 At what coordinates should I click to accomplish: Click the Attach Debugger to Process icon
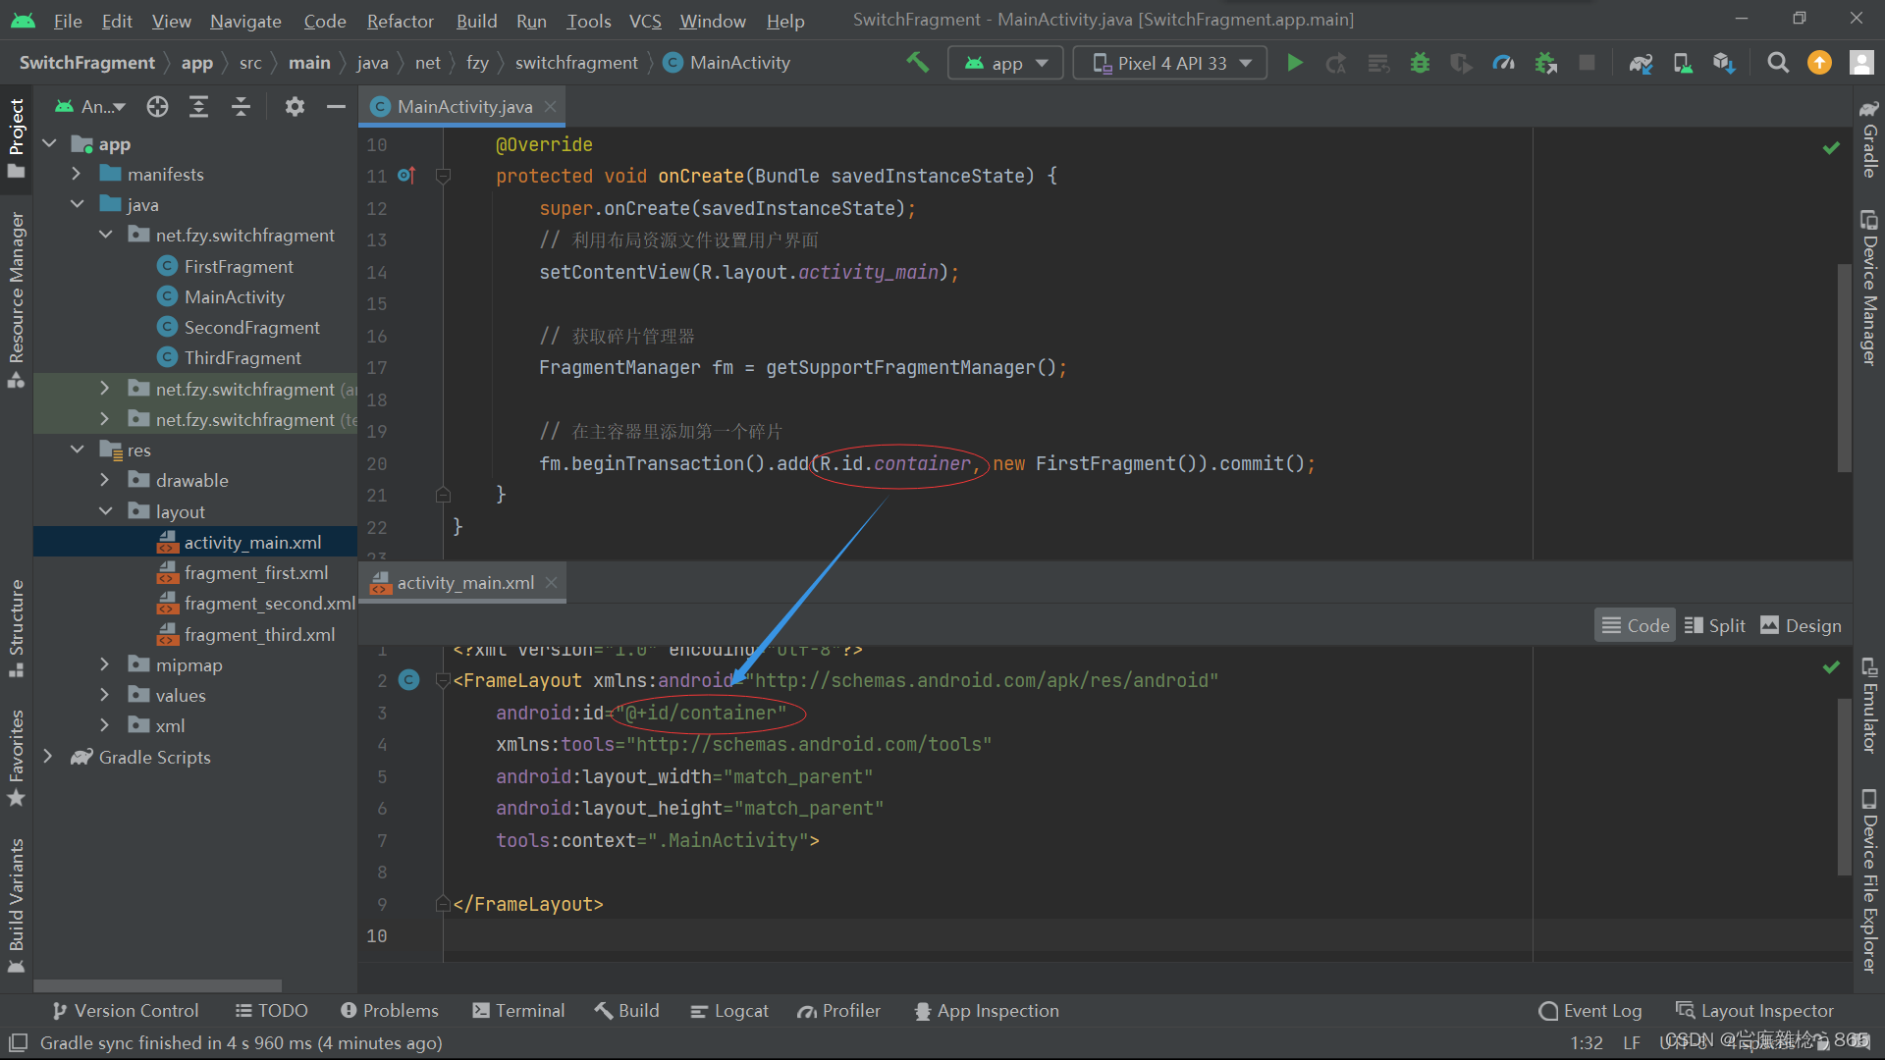(x=1545, y=63)
